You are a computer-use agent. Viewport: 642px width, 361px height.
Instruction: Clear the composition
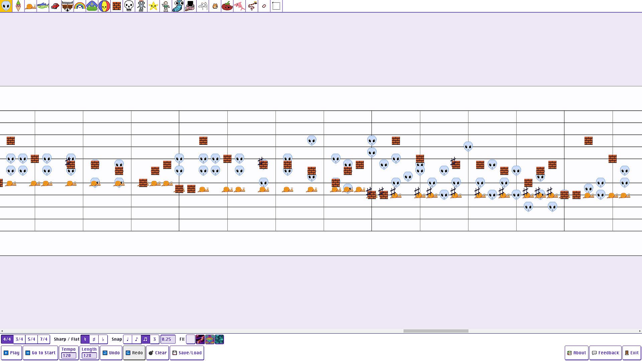point(157,353)
